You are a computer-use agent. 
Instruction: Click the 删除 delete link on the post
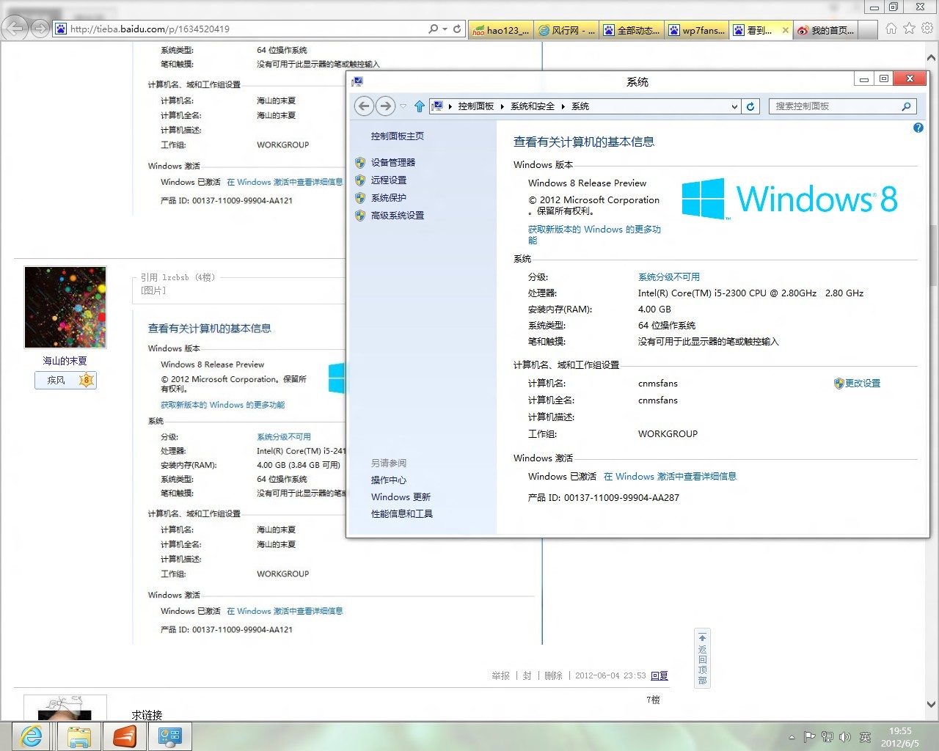(x=553, y=675)
